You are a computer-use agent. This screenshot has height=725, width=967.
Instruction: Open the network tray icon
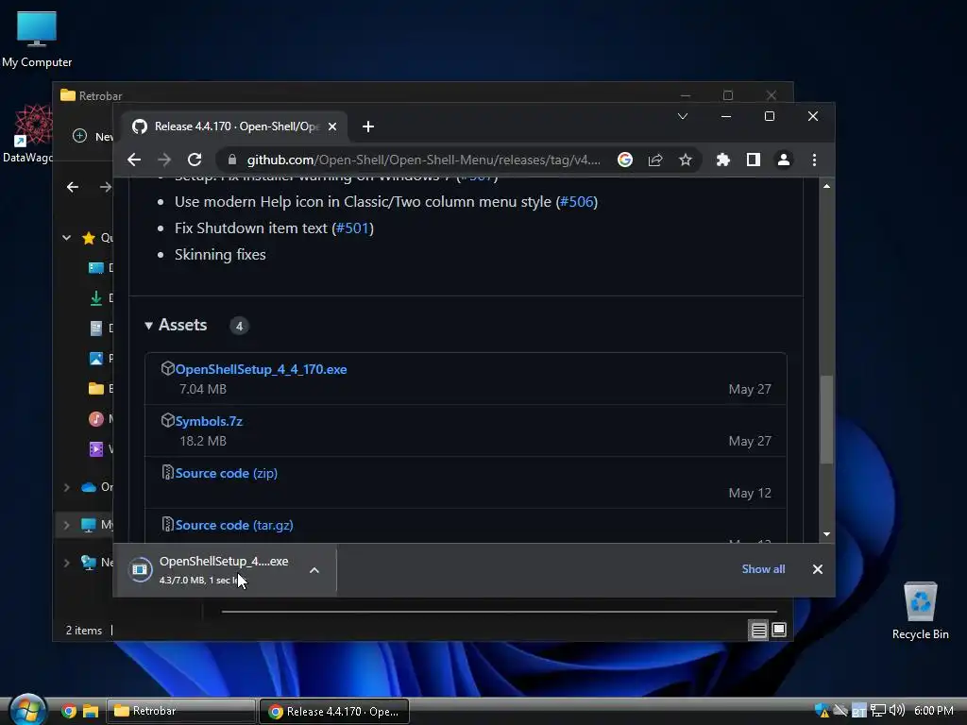point(878,711)
